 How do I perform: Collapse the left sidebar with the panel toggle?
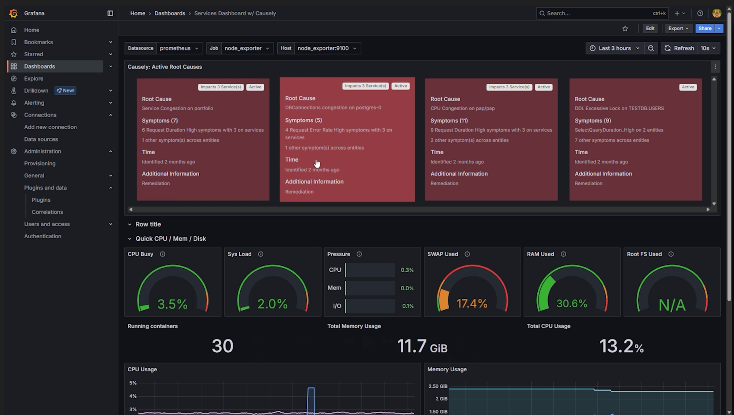tap(110, 13)
